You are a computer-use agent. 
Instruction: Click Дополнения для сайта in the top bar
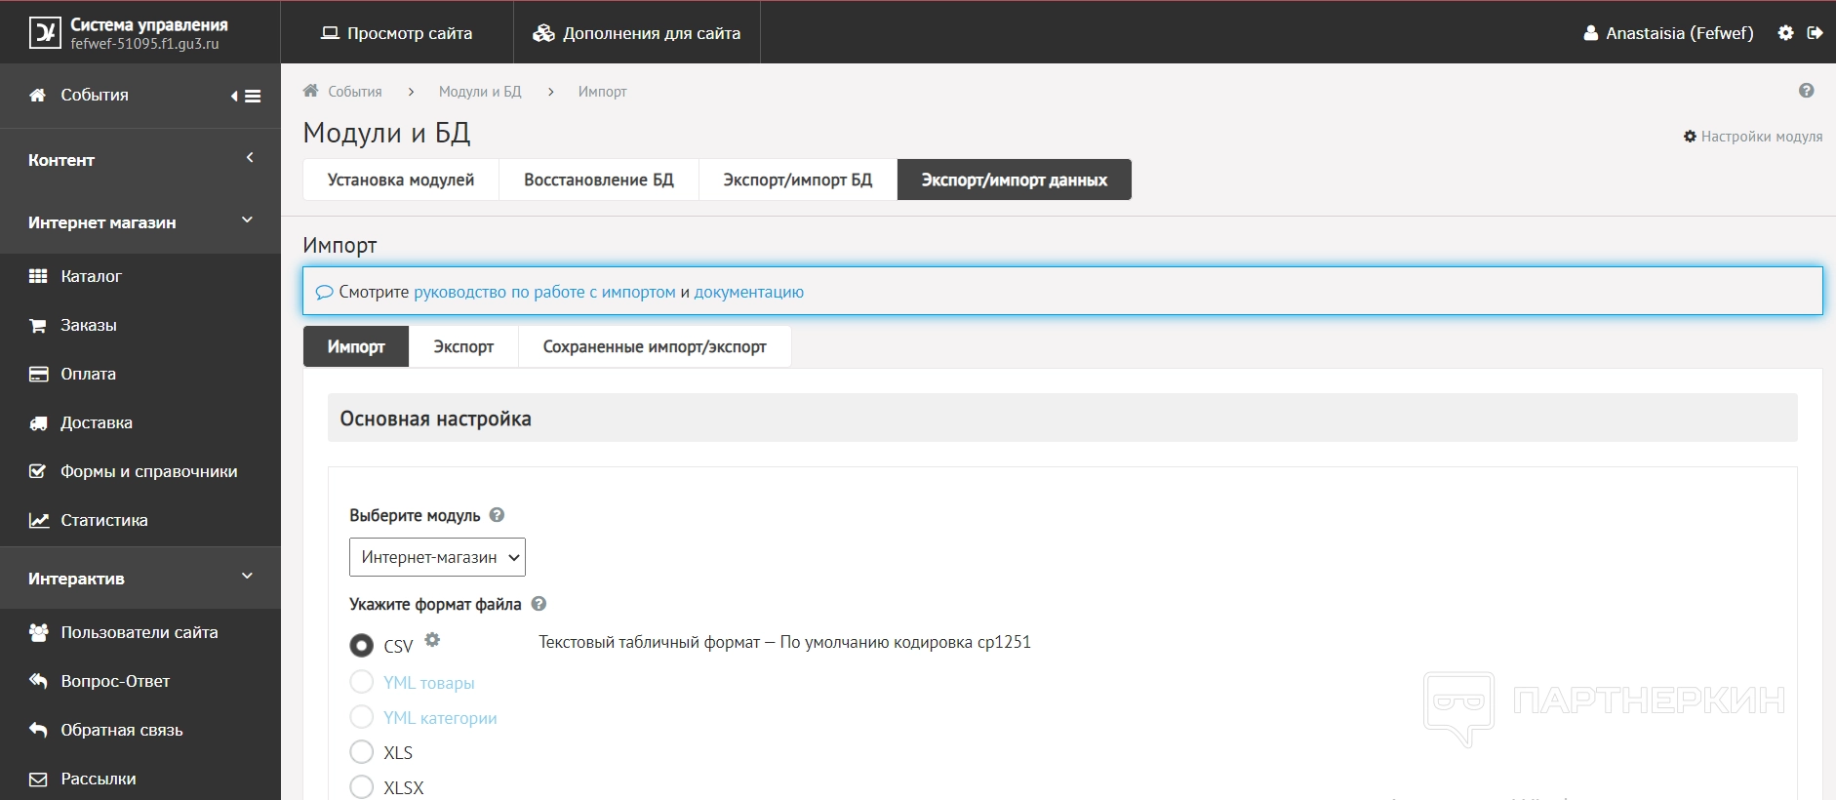(637, 33)
